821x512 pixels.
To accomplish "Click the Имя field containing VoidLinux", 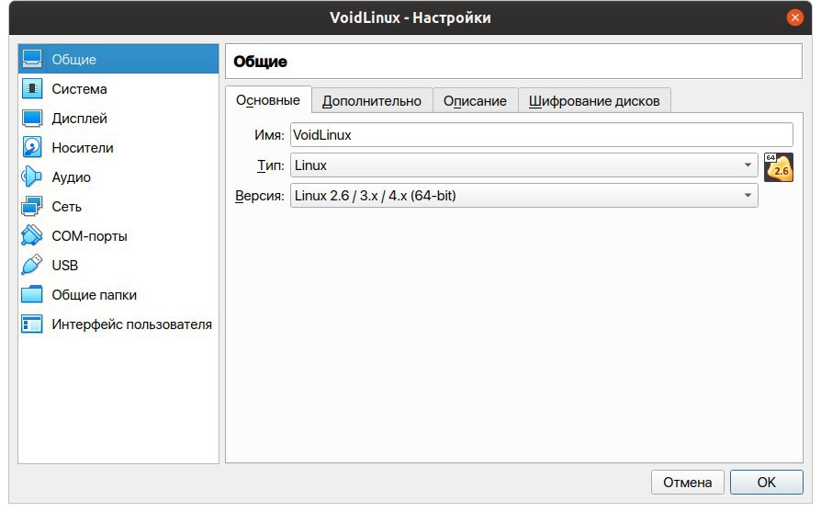I will [542, 135].
